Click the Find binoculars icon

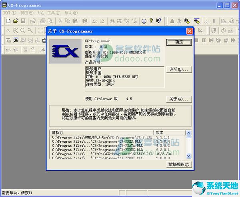[x=112, y=21]
